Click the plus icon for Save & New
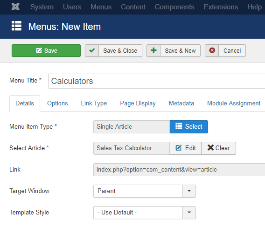This screenshot has width=265, height=228. click(x=153, y=50)
